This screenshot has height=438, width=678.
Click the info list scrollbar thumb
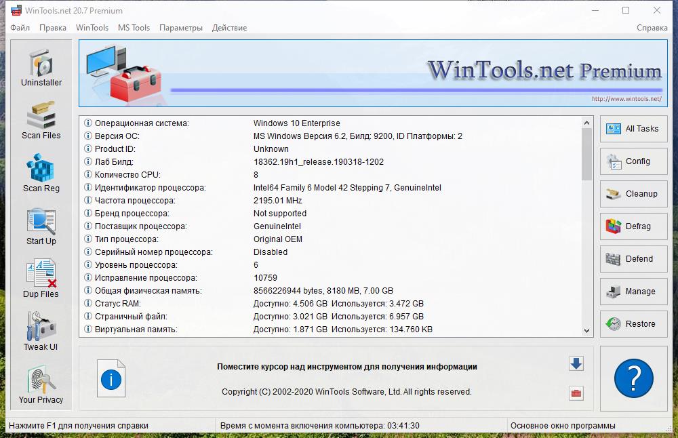click(x=586, y=155)
